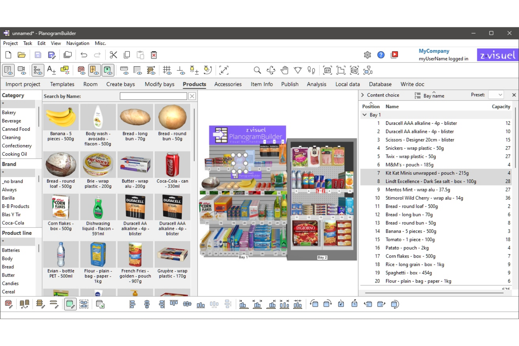Open the Navigation menu

pos(77,43)
